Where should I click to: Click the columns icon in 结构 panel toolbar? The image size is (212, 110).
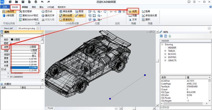point(166,36)
